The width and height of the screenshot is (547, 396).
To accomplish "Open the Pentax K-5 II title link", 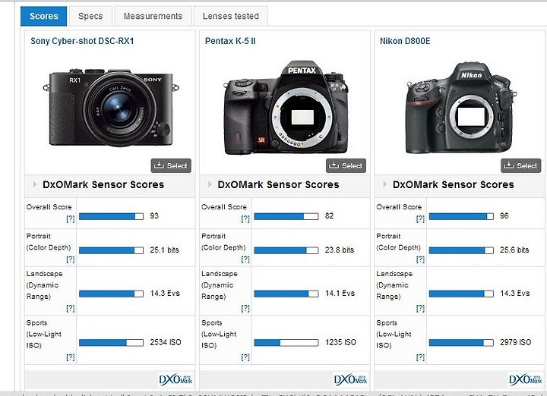I will click(230, 41).
